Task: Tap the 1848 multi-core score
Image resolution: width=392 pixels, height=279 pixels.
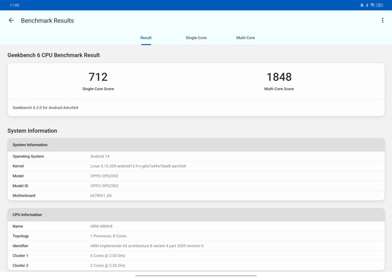Action: [279, 77]
